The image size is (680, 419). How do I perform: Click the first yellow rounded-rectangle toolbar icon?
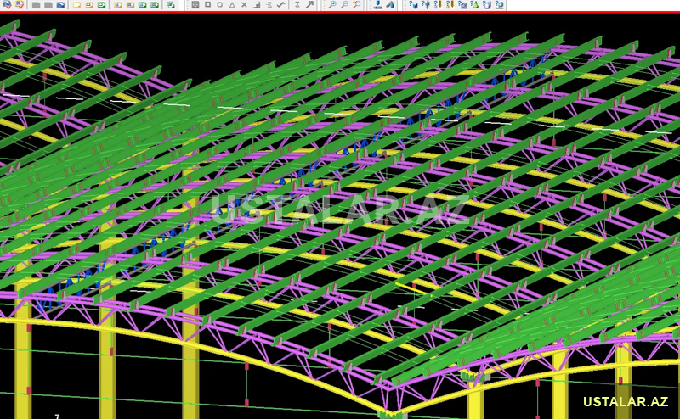pyautogui.click(x=77, y=5)
